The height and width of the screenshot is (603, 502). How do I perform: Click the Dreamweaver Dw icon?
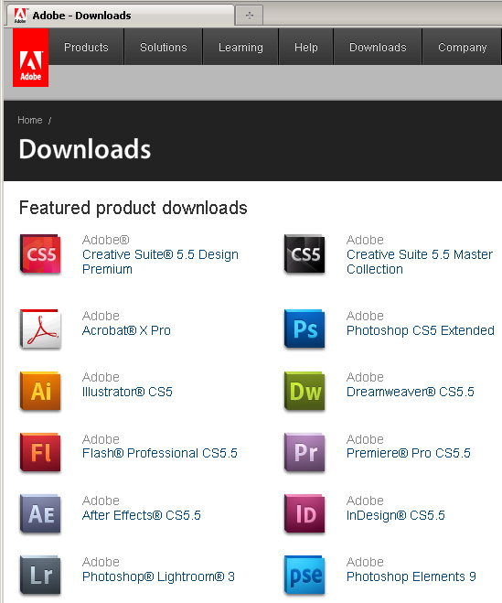point(304,391)
